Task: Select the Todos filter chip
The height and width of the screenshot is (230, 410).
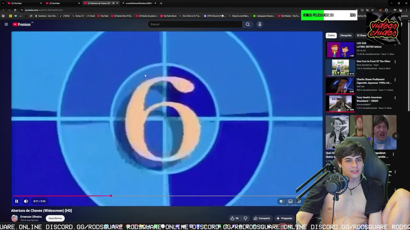Action: (331, 35)
